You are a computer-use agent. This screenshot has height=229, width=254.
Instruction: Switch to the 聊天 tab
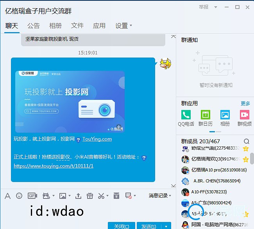[x=12, y=26]
